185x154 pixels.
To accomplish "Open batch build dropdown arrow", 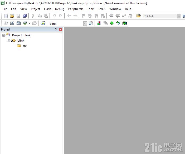I will [29, 23].
